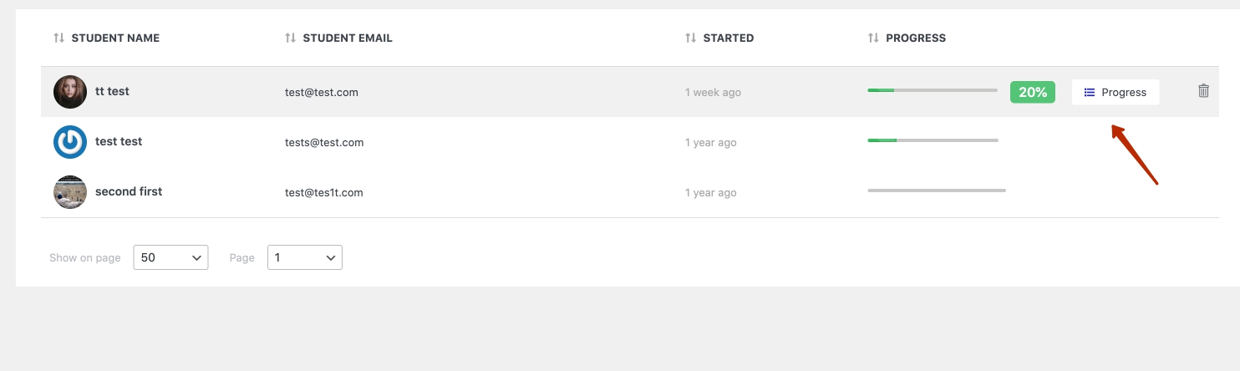This screenshot has width=1240, height=371.
Task: Select the tests@test.com email
Action: pos(324,143)
